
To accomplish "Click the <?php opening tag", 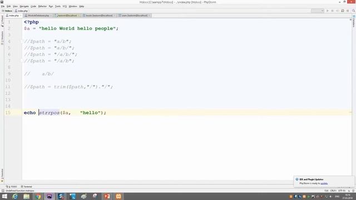I will tap(31, 22).
